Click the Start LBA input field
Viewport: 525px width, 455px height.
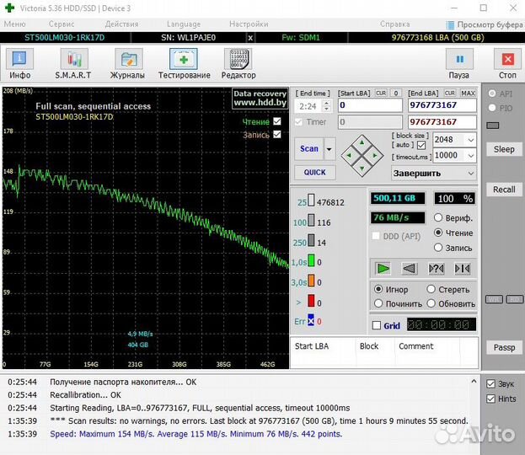coord(368,106)
